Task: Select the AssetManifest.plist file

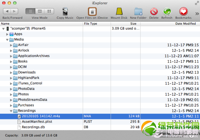Action: tap(36, 122)
